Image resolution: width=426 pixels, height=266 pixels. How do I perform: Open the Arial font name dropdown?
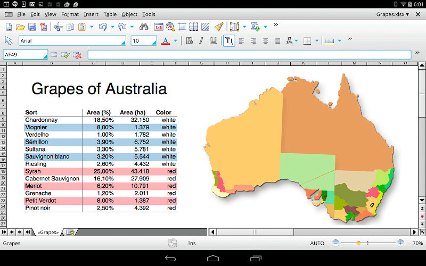pyautogui.click(x=123, y=43)
